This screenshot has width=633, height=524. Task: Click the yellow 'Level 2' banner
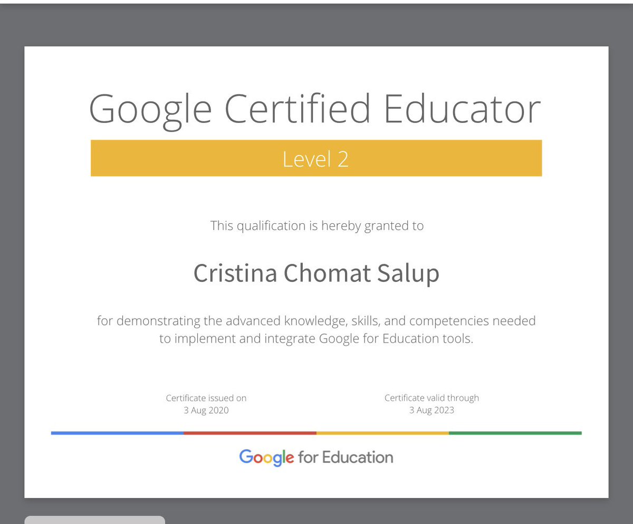316,158
